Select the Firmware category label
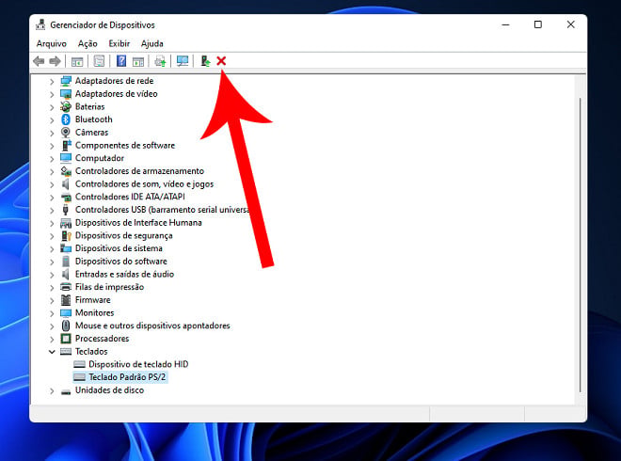Image resolution: width=621 pixels, height=461 pixels. pyautogui.click(x=92, y=300)
